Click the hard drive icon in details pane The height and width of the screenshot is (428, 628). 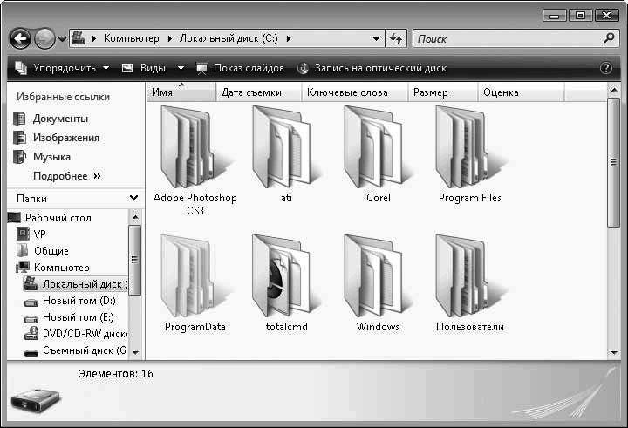tap(36, 399)
